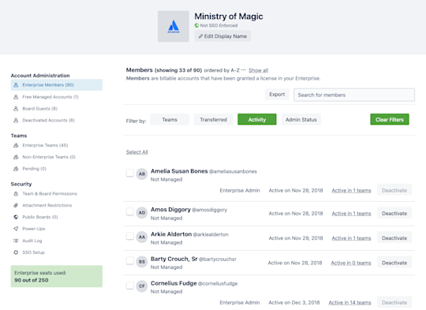The width and height of the screenshot is (426, 310).
Task: Check the box for Amelia Susan Bones
Action: (x=130, y=173)
